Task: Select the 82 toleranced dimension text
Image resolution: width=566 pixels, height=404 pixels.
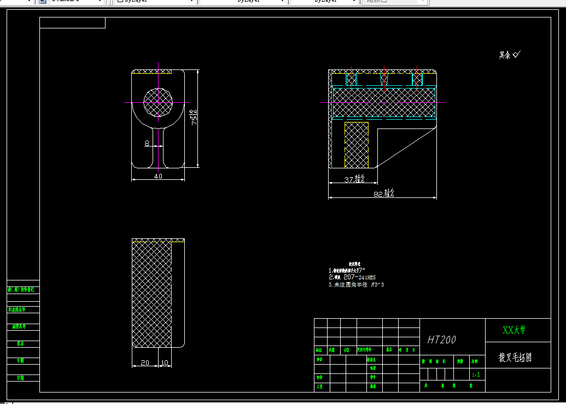Action: (x=383, y=193)
